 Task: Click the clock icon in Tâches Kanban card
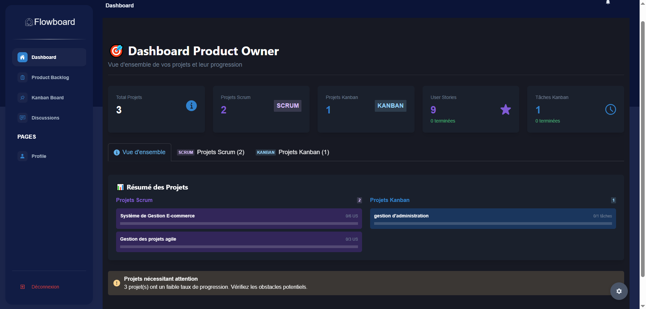[610, 109]
